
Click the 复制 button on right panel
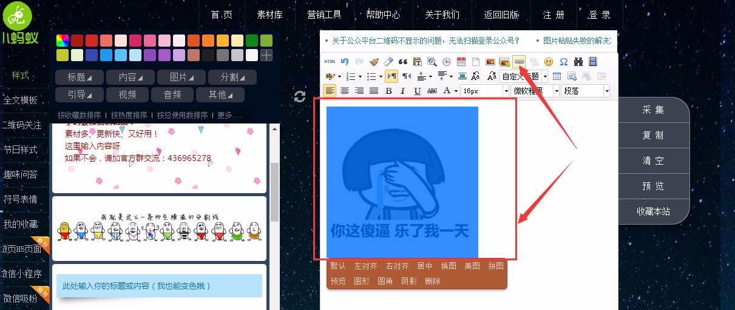(653, 136)
